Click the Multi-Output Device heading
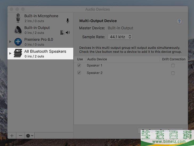The height and width of the screenshot is (146, 194). pos(98,21)
